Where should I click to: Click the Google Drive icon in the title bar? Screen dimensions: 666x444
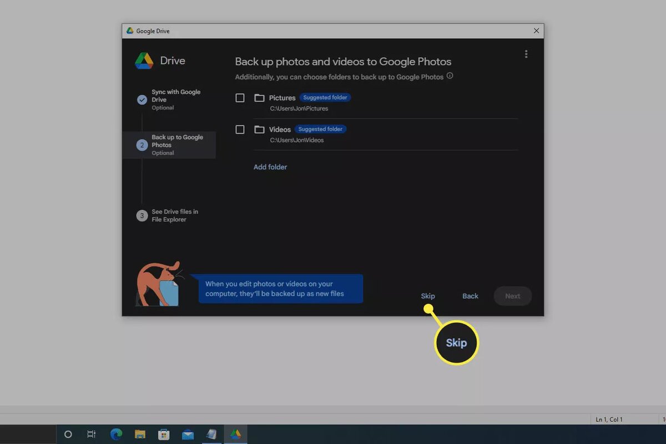tap(130, 31)
